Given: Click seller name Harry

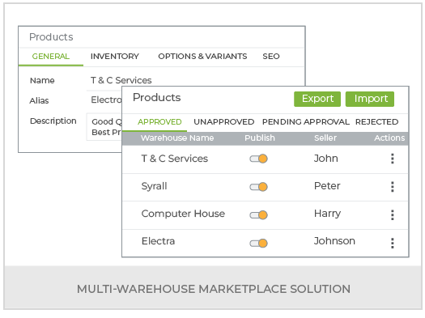Looking at the screenshot, I should [327, 214].
